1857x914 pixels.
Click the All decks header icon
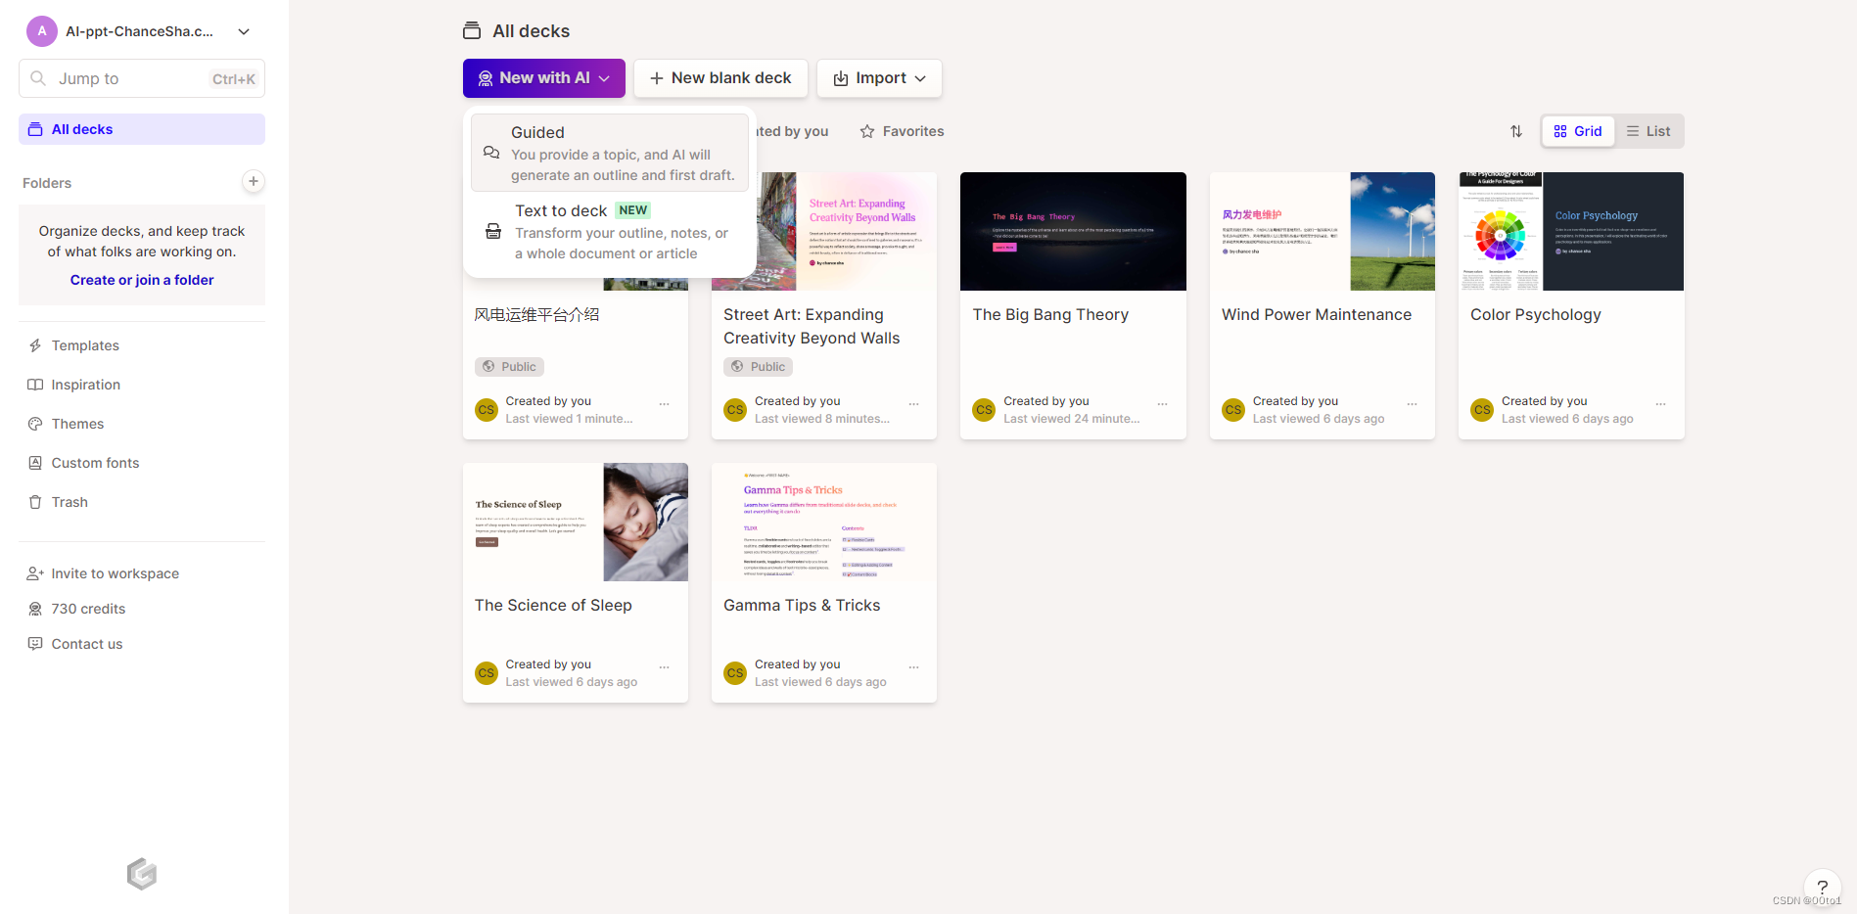pyautogui.click(x=472, y=31)
